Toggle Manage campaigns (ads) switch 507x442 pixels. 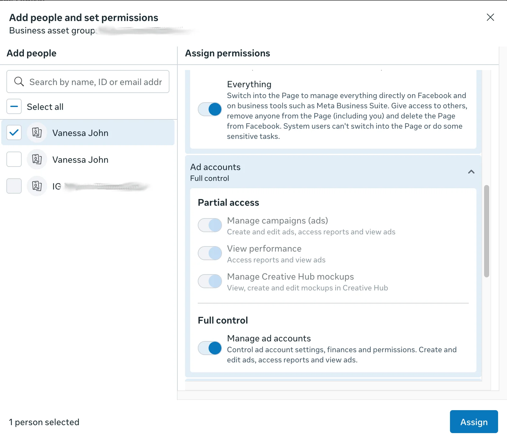210,225
